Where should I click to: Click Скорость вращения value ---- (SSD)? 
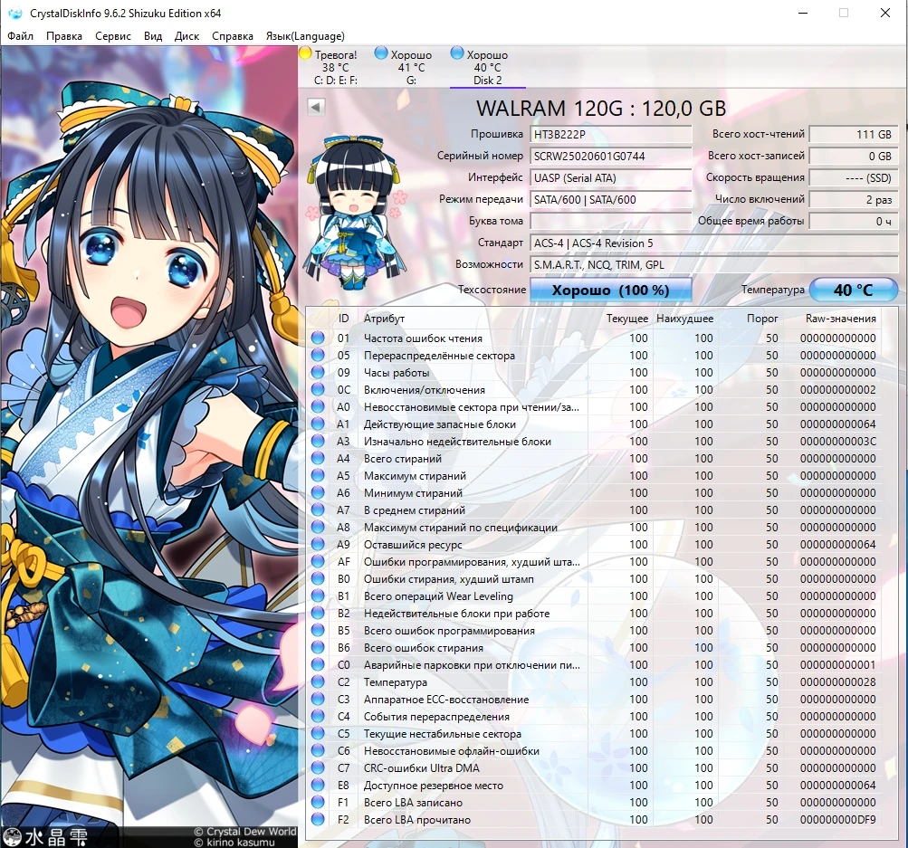(x=854, y=177)
